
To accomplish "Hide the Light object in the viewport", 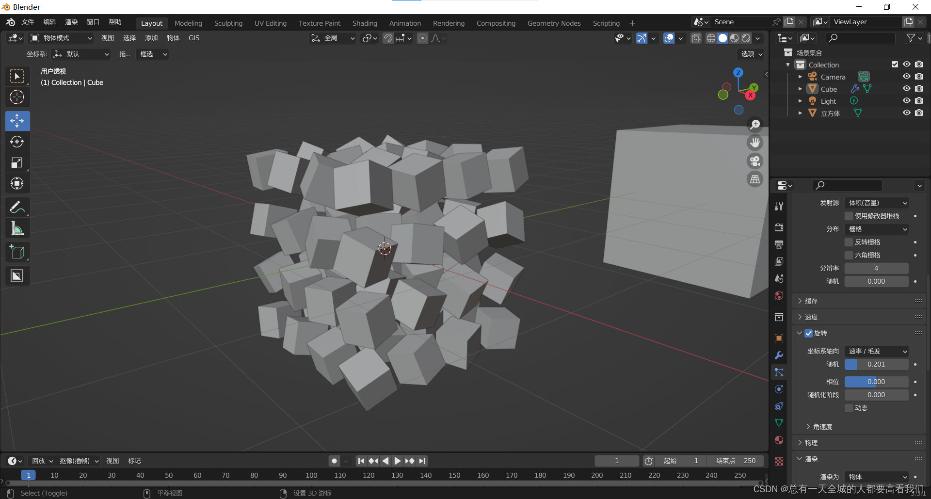I will pyautogui.click(x=906, y=100).
